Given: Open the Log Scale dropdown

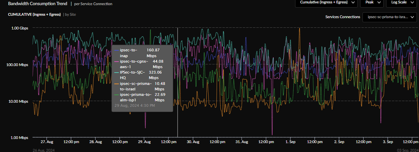Looking at the screenshot, I should click(x=402, y=2).
